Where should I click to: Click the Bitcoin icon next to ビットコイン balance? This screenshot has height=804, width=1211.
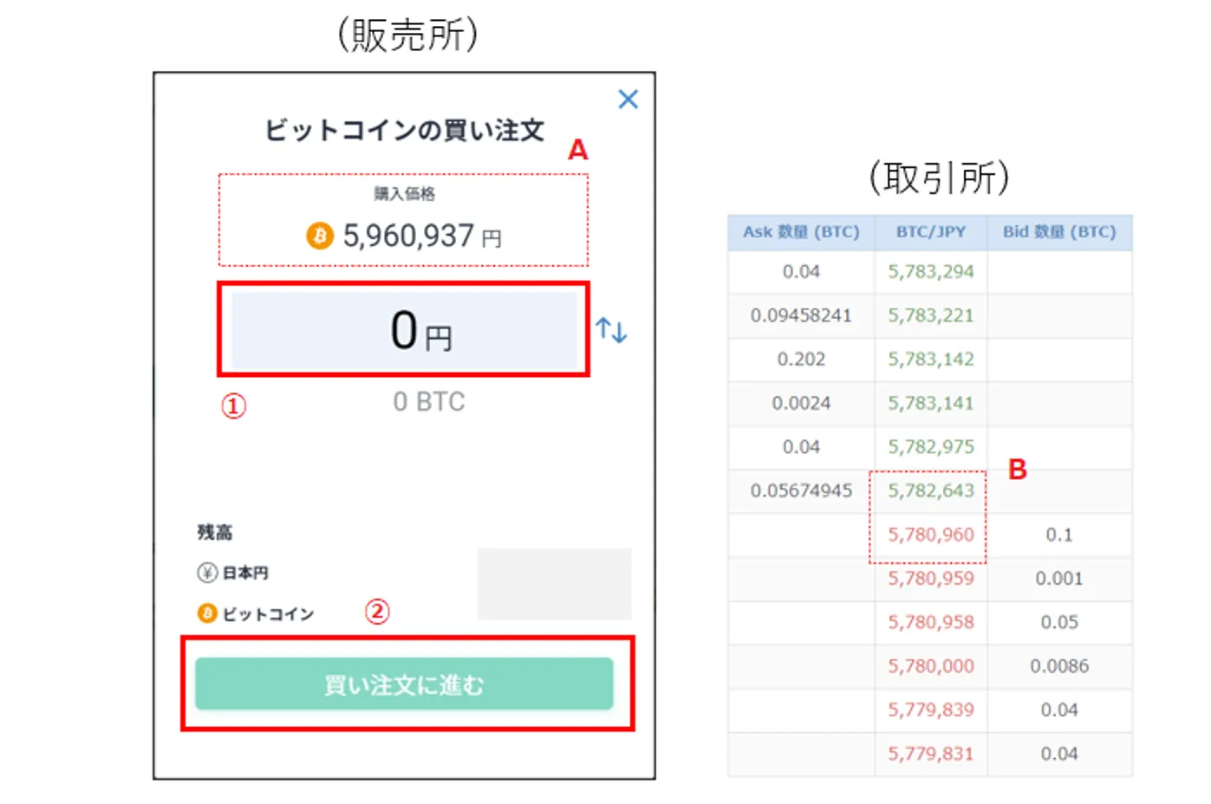point(207,613)
